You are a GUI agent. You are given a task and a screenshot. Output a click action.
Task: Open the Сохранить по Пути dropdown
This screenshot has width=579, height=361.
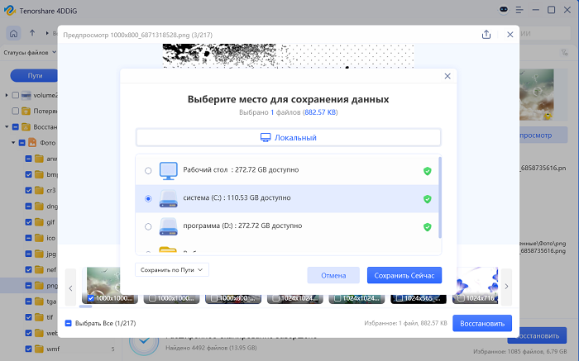coord(172,270)
